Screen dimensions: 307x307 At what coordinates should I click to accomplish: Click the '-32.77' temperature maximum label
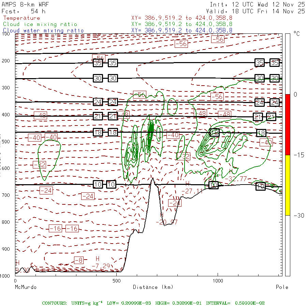(x=236, y=179)
